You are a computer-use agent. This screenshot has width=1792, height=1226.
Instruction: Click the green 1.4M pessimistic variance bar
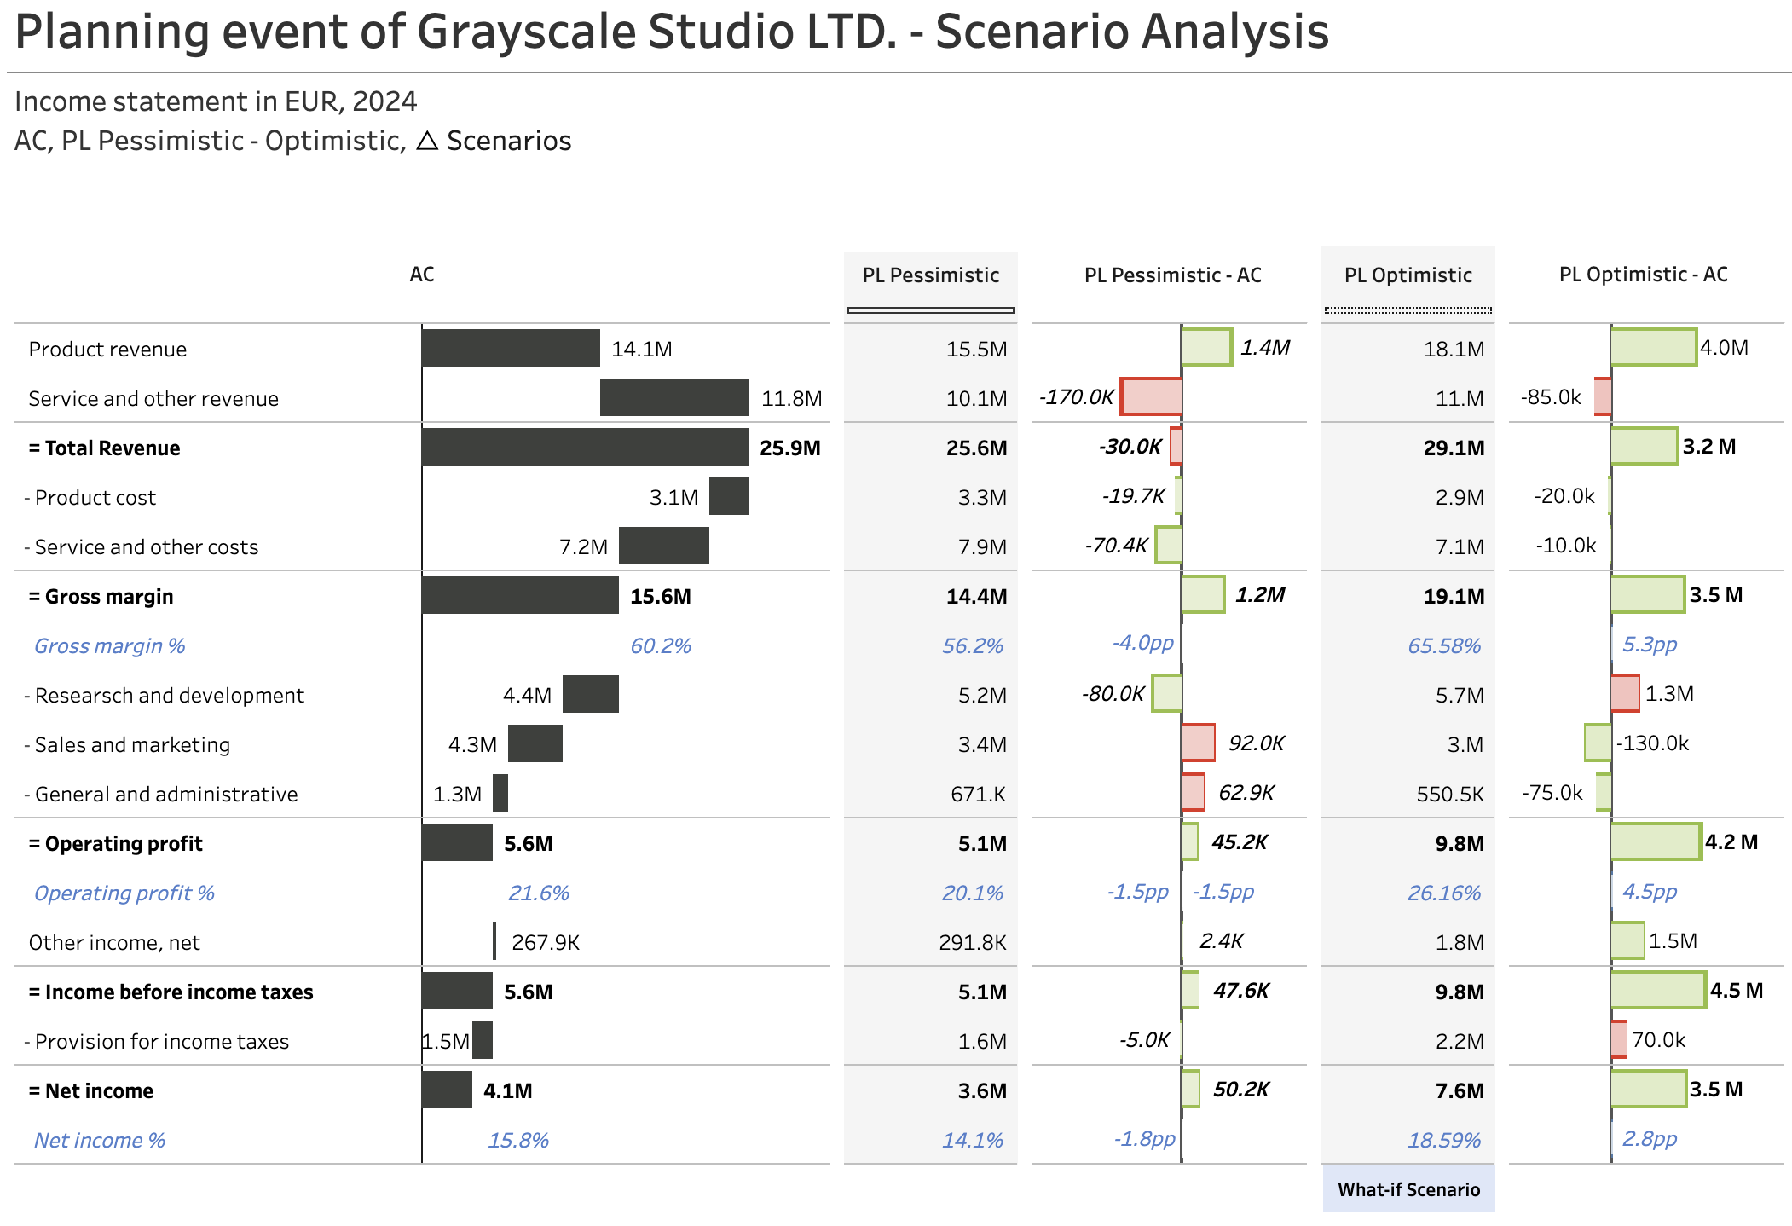(x=1207, y=347)
